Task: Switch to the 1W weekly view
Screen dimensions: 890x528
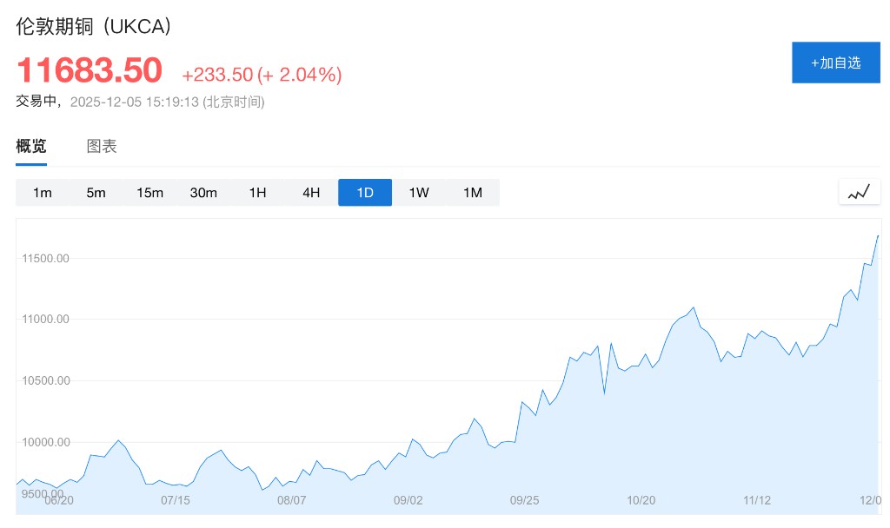Action: [x=419, y=193]
